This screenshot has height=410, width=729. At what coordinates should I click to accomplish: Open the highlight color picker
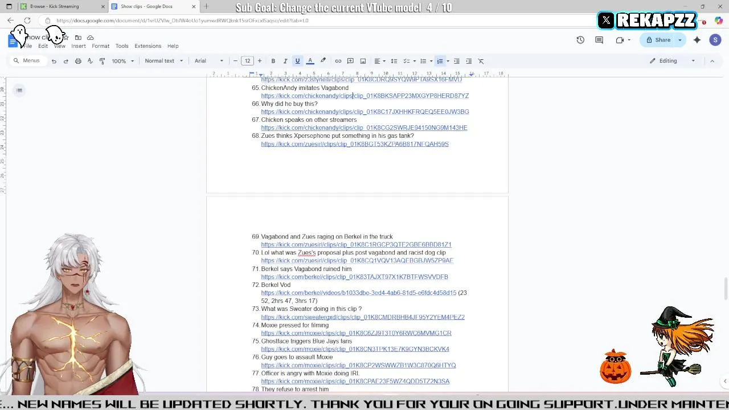[x=323, y=61]
